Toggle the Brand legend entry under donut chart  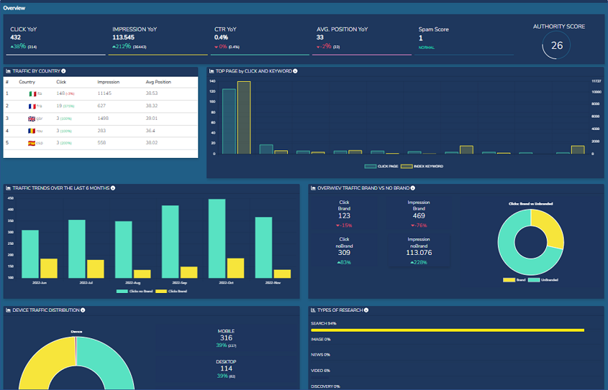click(514, 279)
